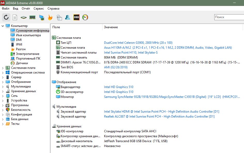Click the user account toolbar icon
Image resolution: width=244 pixels, height=153 pixels.
pos(68,17)
